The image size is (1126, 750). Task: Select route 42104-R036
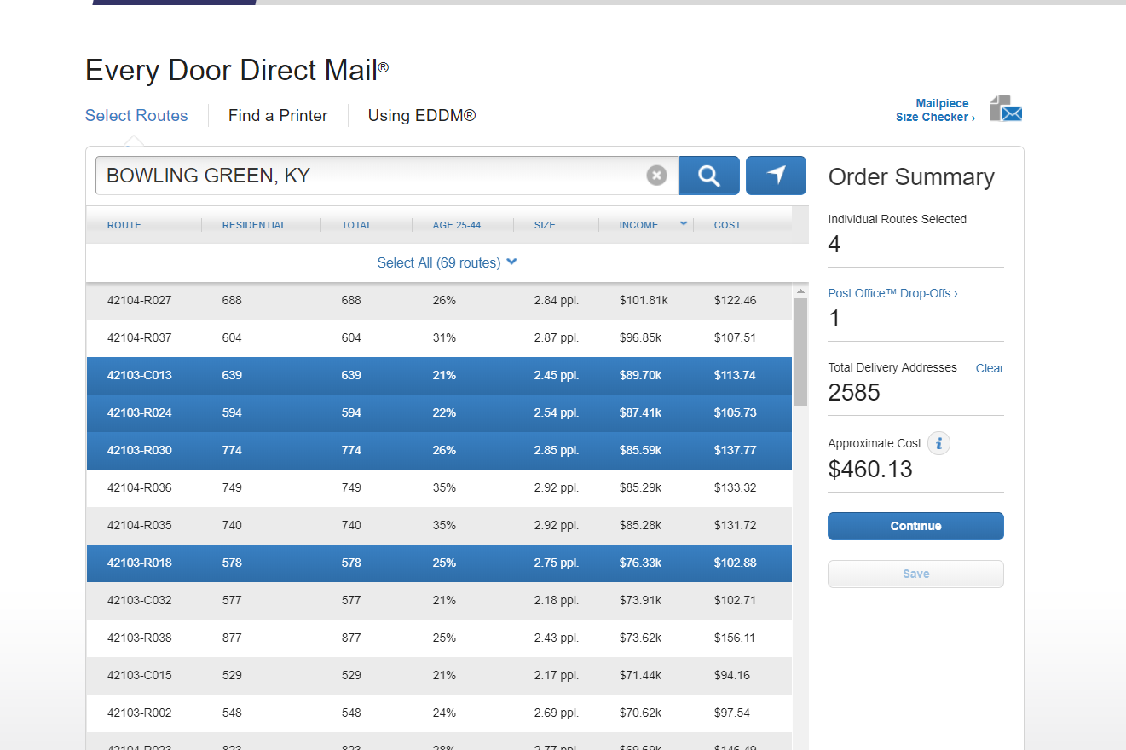click(x=439, y=487)
